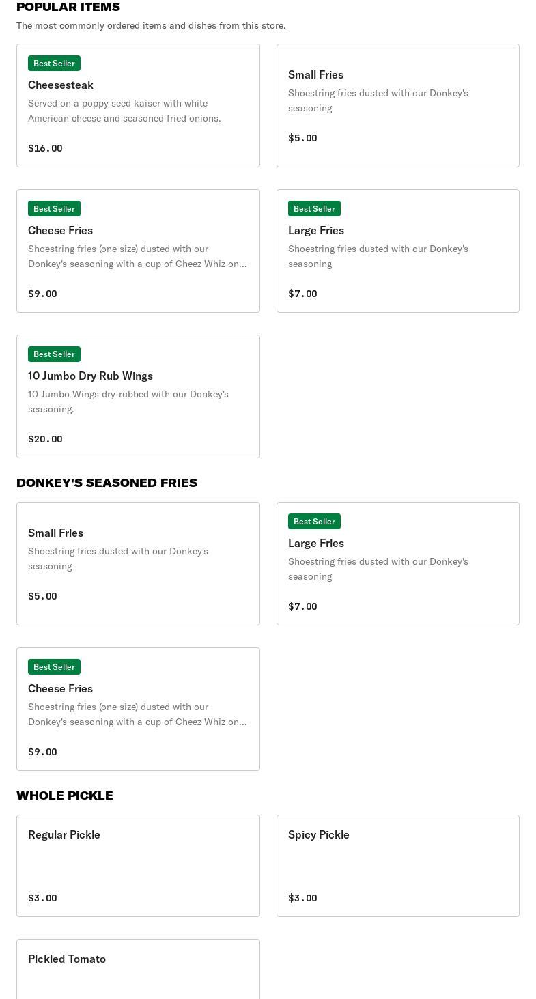Click the $3.00 price under Spicy Pickle

pos(302,898)
